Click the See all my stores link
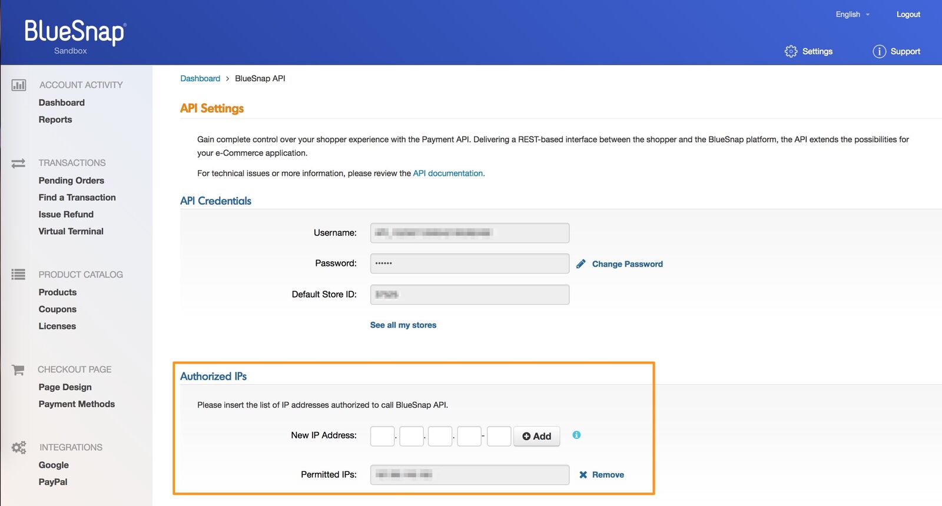The width and height of the screenshot is (942, 506). pos(403,325)
